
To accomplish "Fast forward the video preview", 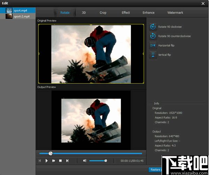I will 53,161.
